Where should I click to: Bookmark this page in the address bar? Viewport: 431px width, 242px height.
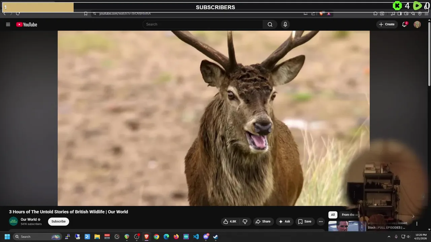pos(86,14)
